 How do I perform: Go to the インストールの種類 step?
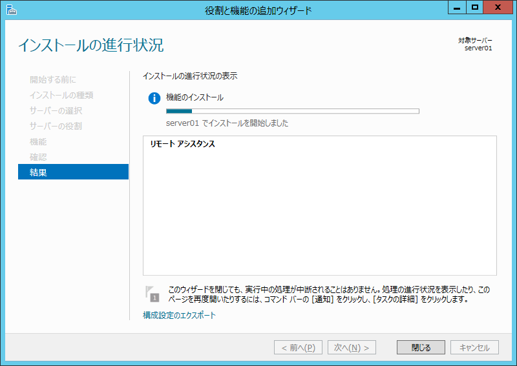(x=61, y=95)
